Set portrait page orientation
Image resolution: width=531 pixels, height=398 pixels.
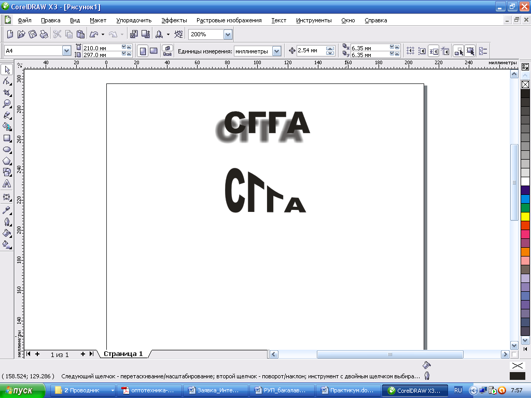tap(143, 51)
